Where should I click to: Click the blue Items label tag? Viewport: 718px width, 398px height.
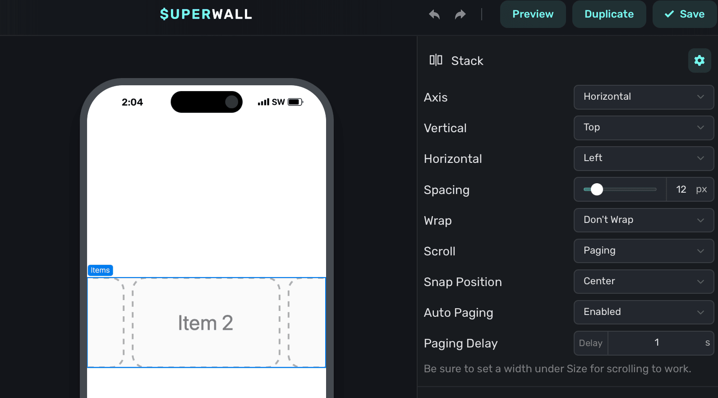coord(100,270)
